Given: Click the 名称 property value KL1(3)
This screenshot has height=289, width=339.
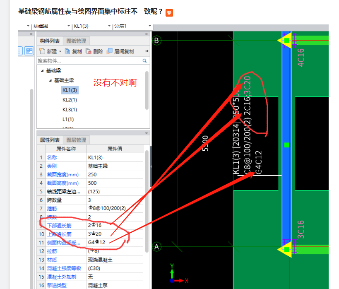Looking at the screenshot, I should click(x=115, y=157).
